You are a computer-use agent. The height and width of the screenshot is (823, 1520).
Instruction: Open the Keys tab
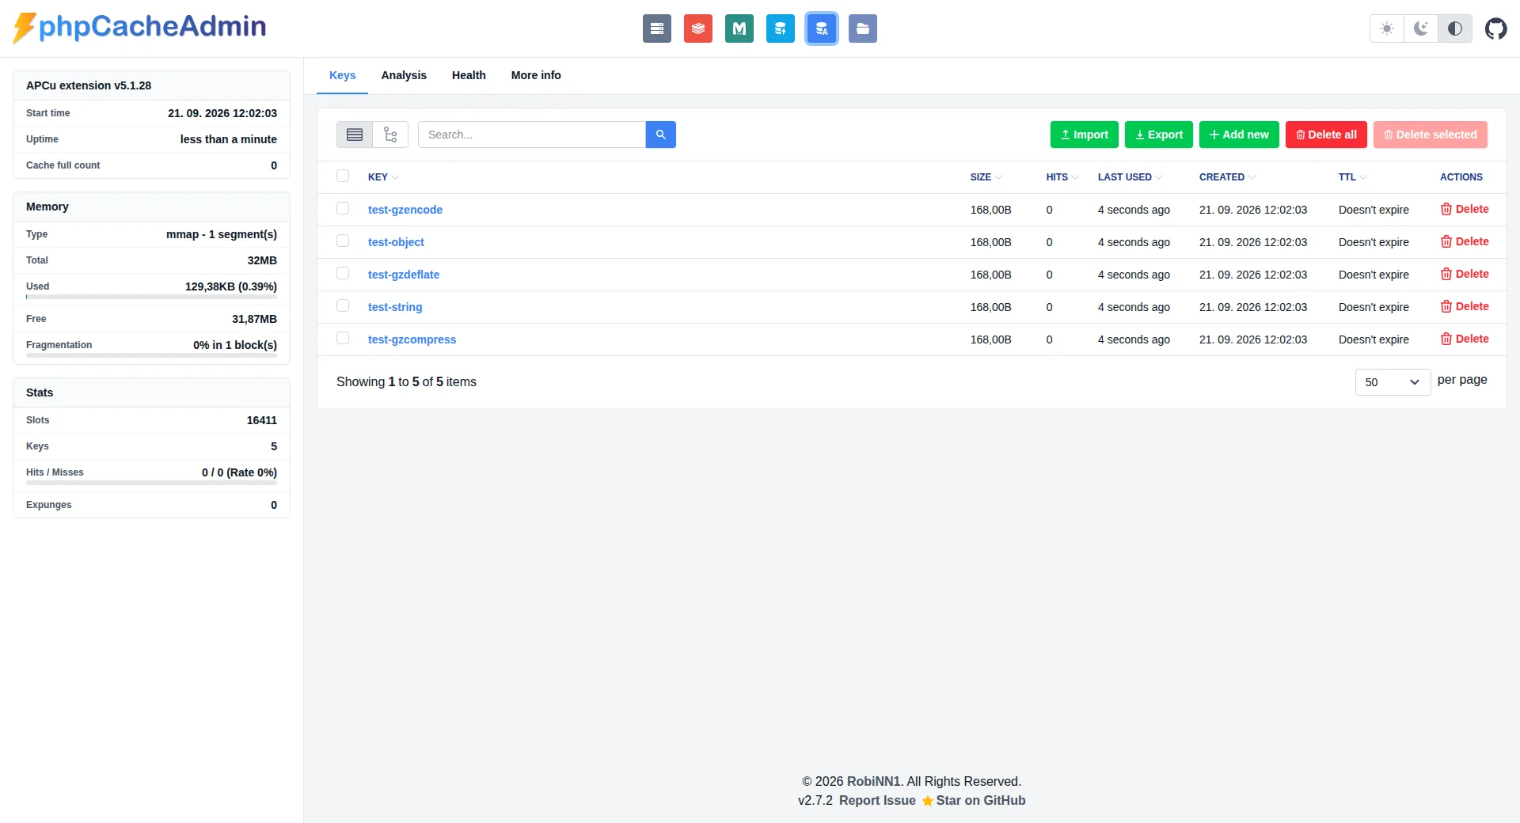(342, 75)
